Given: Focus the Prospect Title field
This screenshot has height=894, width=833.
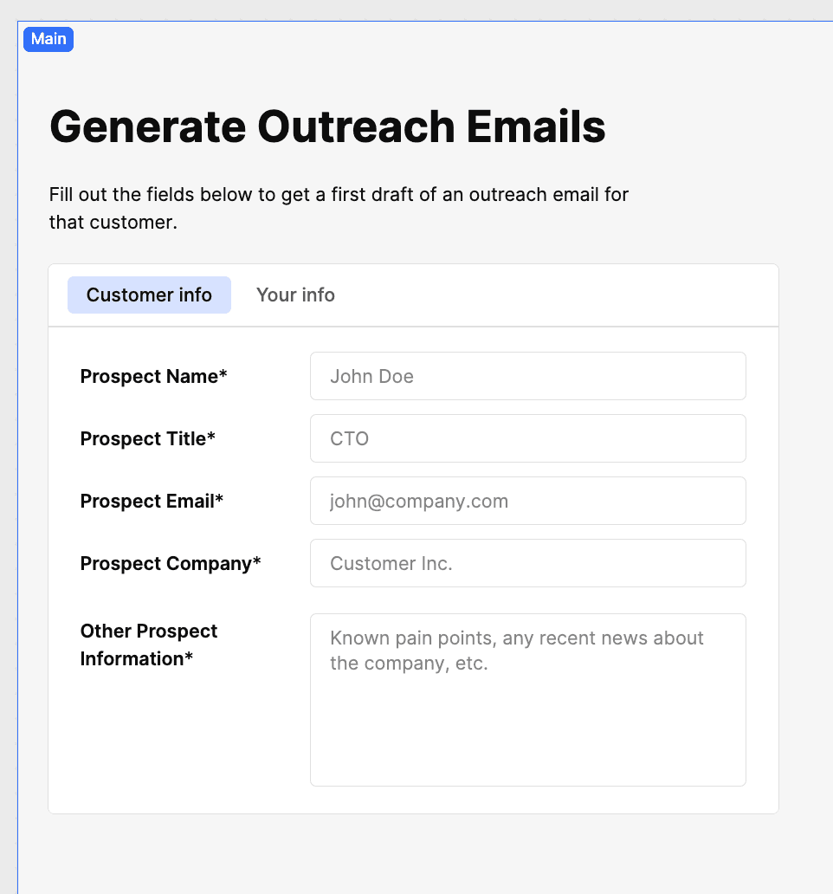Looking at the screenshot, I should [x=527, y=438].
